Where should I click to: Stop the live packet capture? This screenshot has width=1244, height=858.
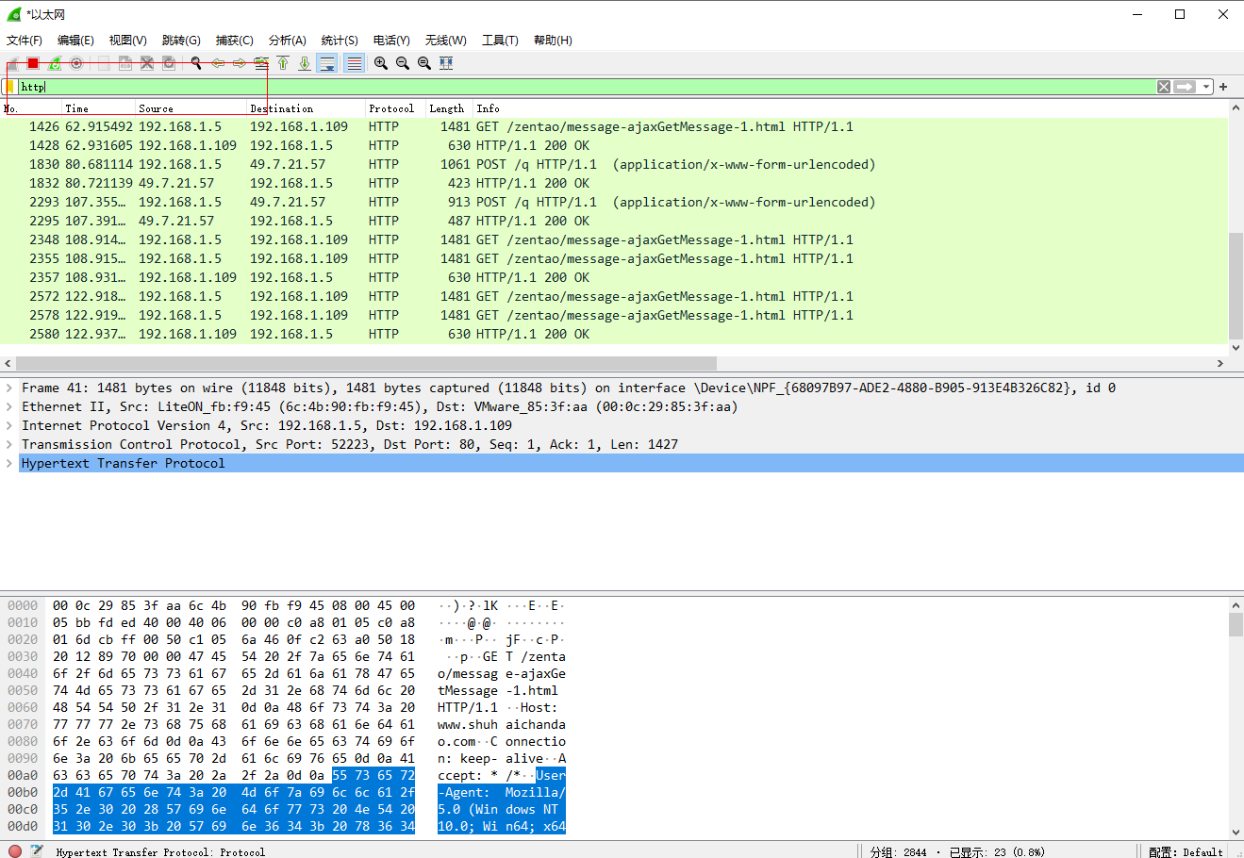click(31, 62)
